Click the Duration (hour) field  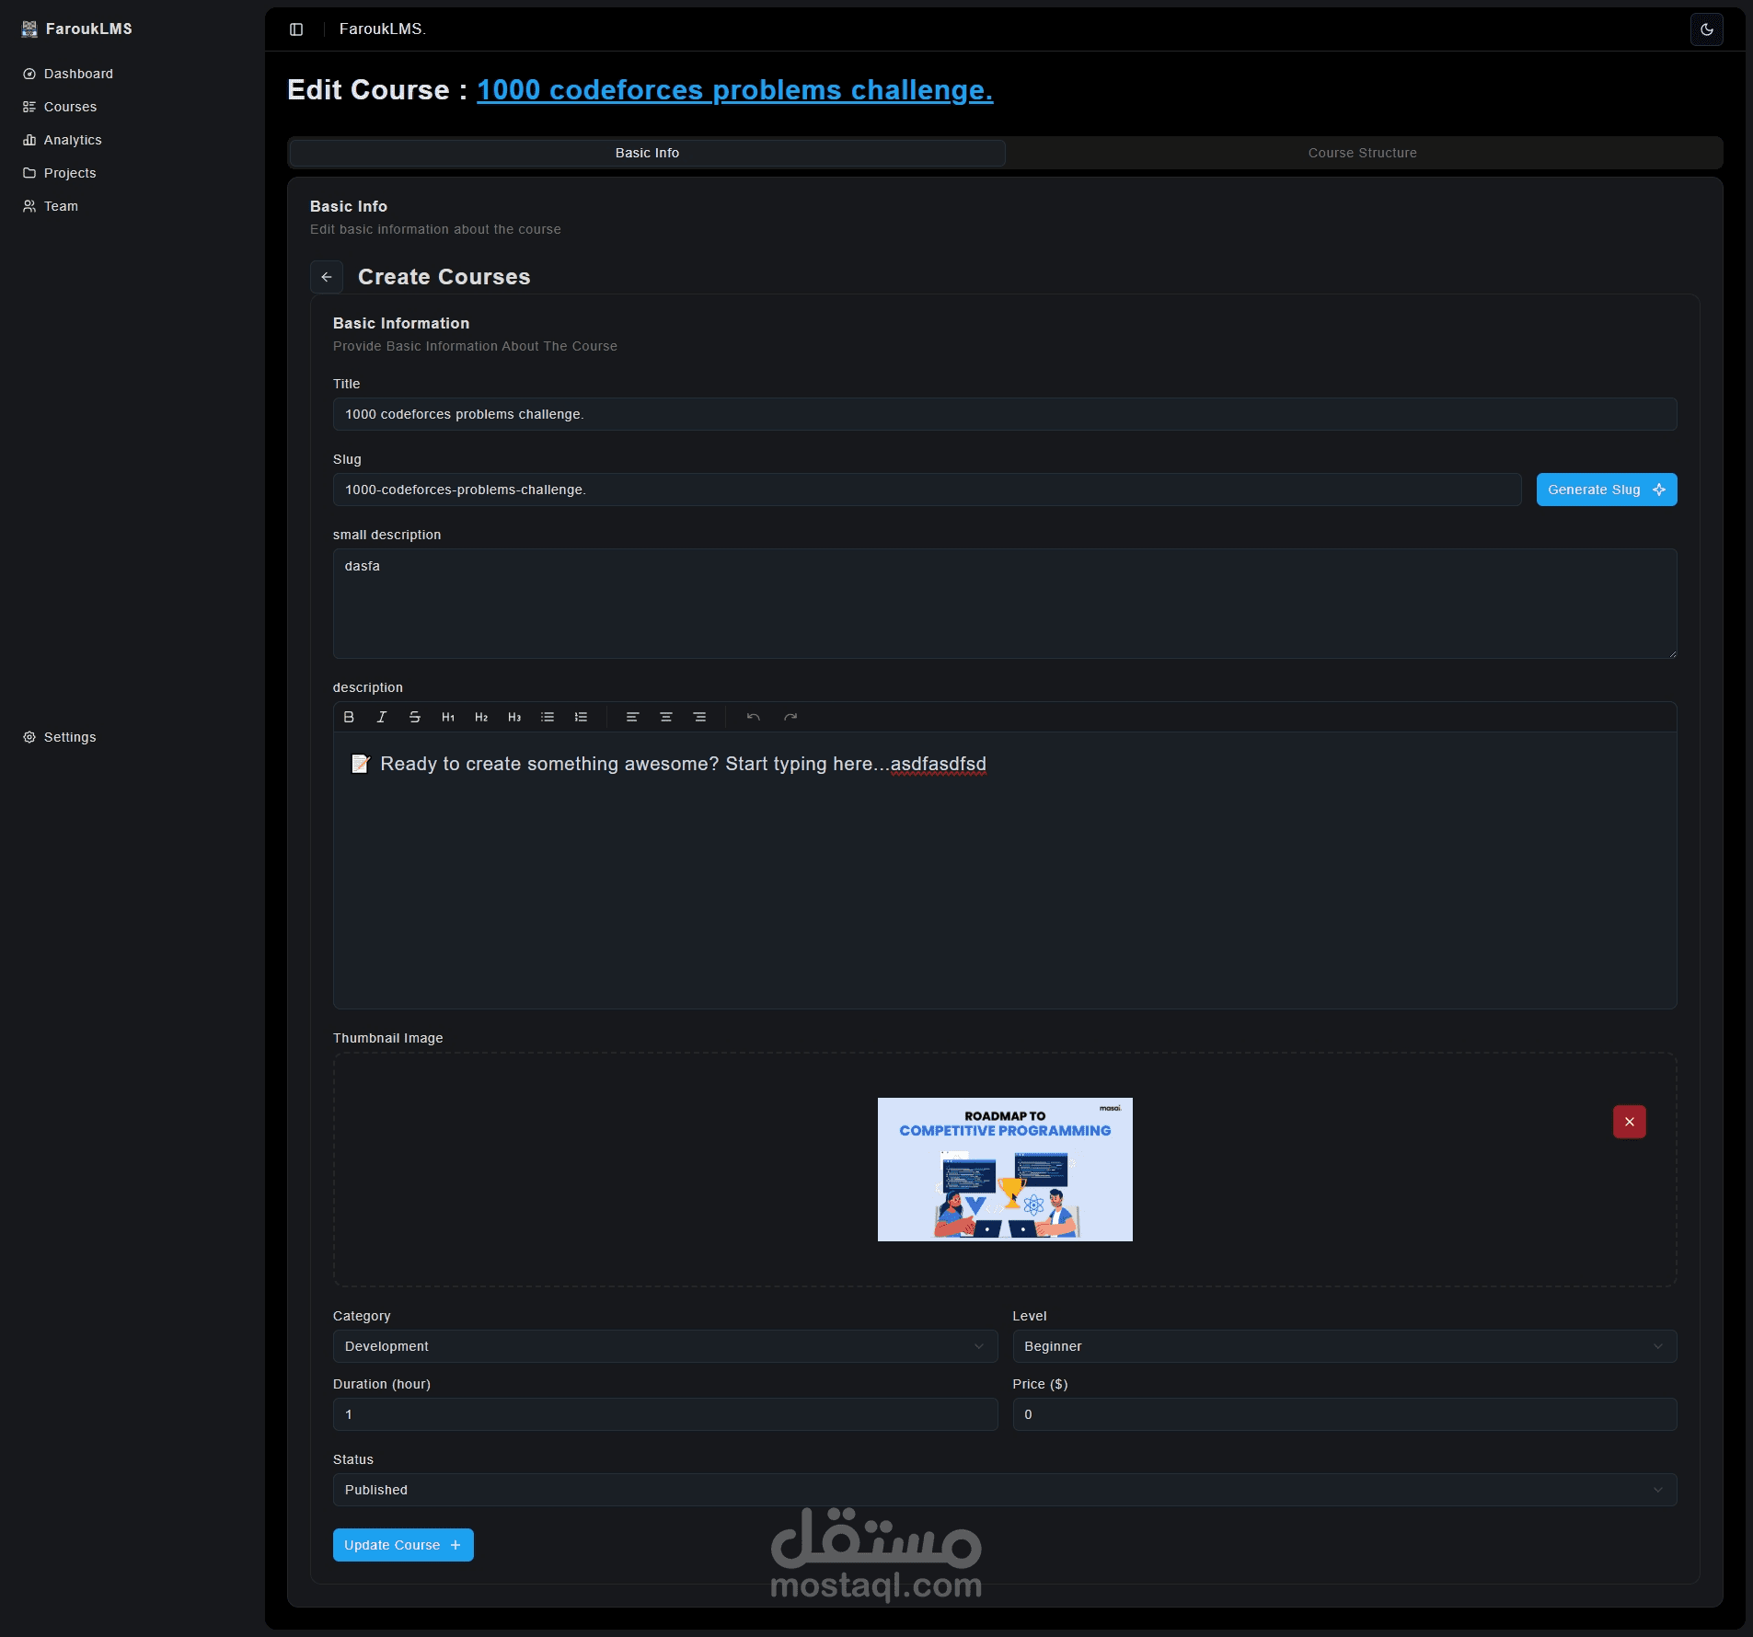click(x=665, y=1414)
